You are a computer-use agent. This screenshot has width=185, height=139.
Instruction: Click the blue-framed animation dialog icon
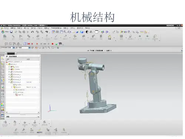[25, 44]
